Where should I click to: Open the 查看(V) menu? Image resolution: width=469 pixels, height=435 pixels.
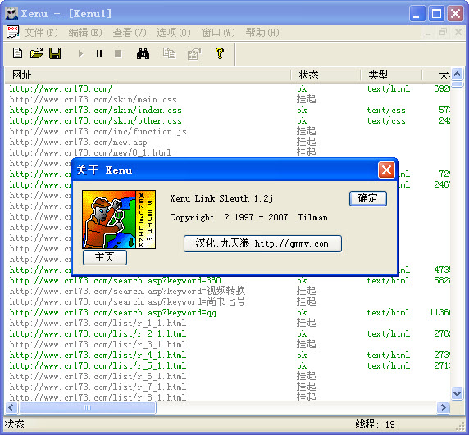pos(130,32)
